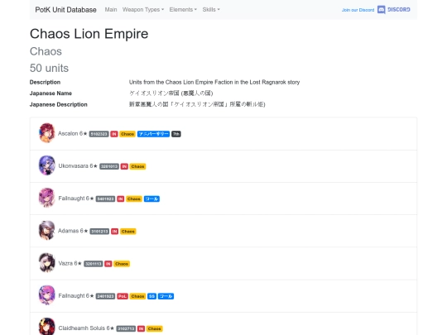Open the Main nav item
Image resolution: width=447 pixels, height=335 pixels.
111,10
